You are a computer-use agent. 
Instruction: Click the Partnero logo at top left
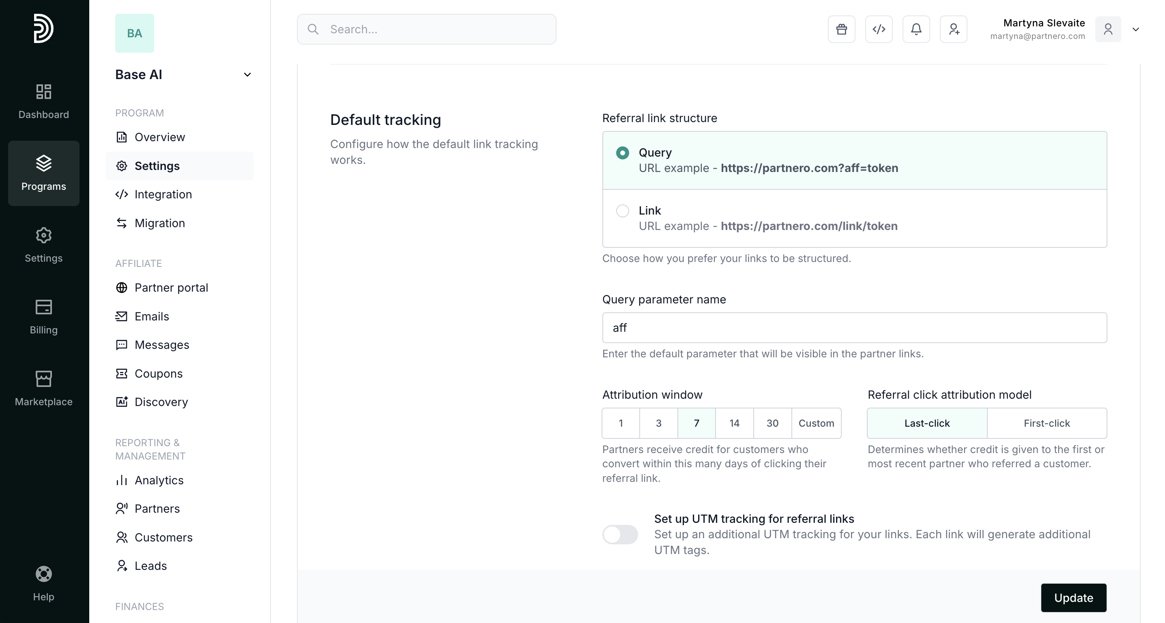pyautogui.click(x=43, y=28)
